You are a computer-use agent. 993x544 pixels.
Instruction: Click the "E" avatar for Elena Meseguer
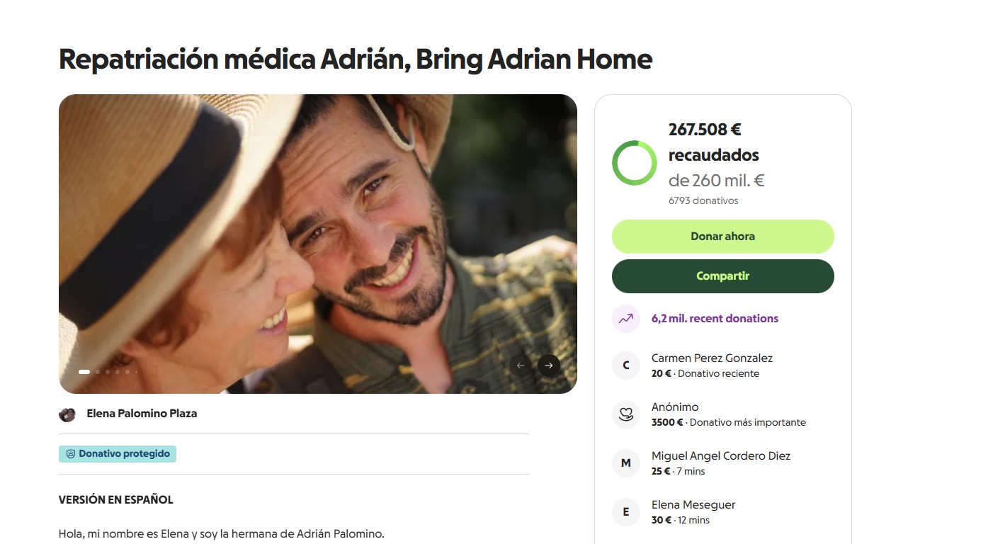625,512
